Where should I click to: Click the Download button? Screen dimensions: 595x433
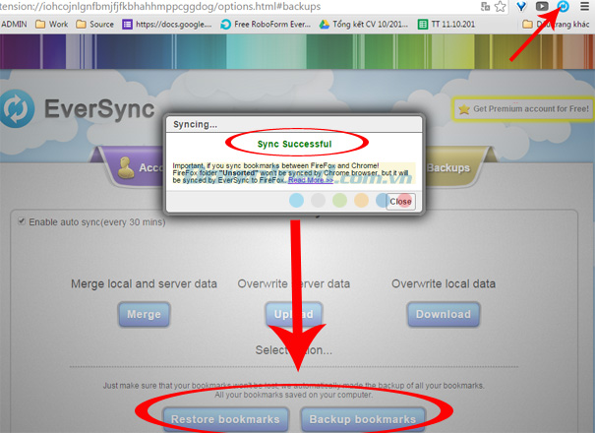click(x=444, y=314)
